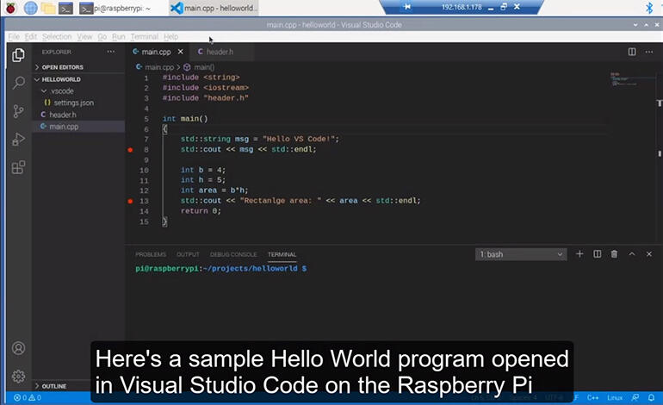Close the main.cpp editor tab
663x405 pixels.
click(x=181, y=52)
